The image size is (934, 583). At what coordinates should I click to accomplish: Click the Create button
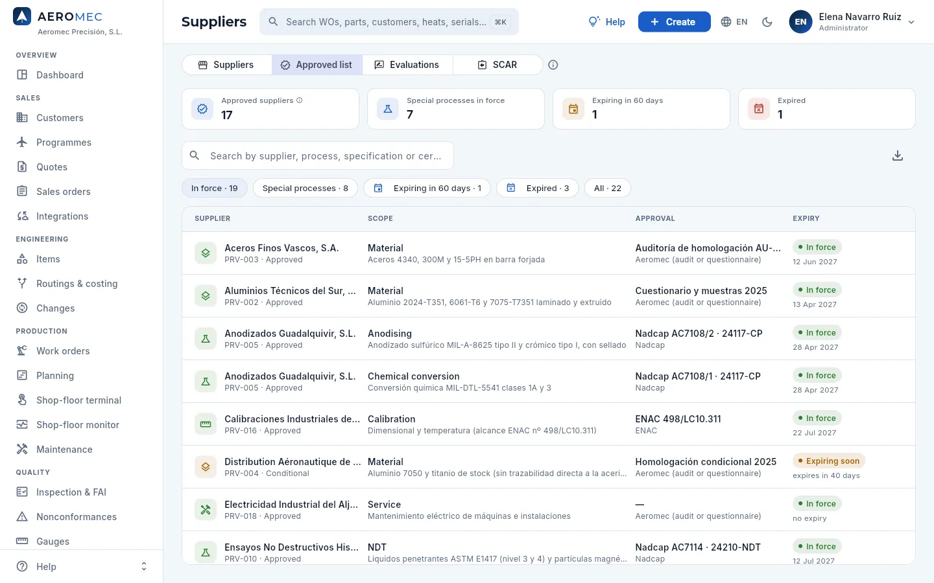[674, 22]
